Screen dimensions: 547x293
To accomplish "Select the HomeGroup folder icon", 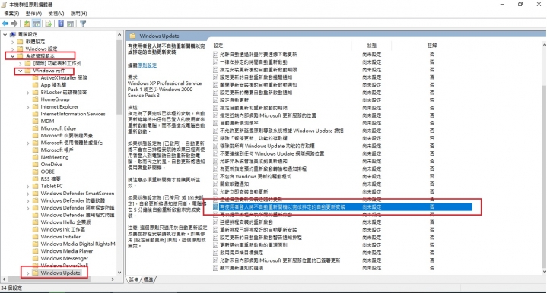I will pyautogui.click(x=35, y=99).
